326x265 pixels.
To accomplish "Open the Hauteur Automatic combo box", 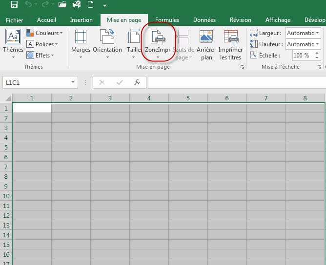I will pos(303,44).
